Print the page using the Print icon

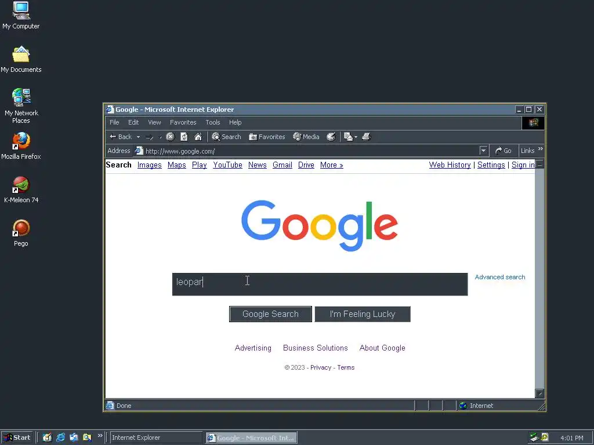tap(367, 137)
